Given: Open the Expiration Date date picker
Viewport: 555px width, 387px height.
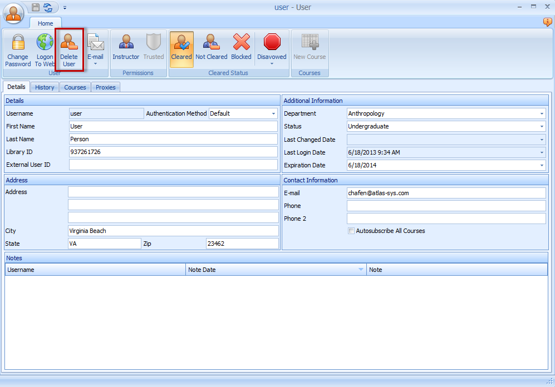Looking at the screenshot, I should point(541,165).
